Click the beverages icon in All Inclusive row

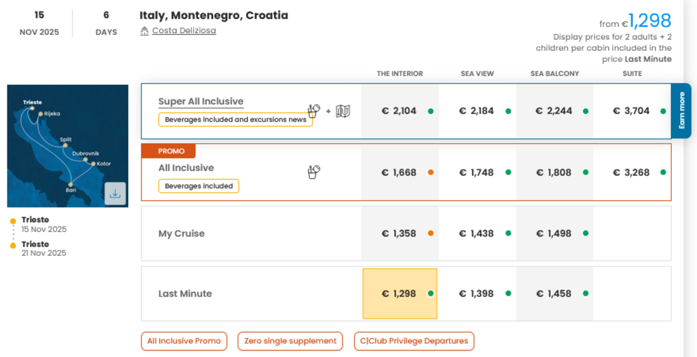click(x=314, y=172)
